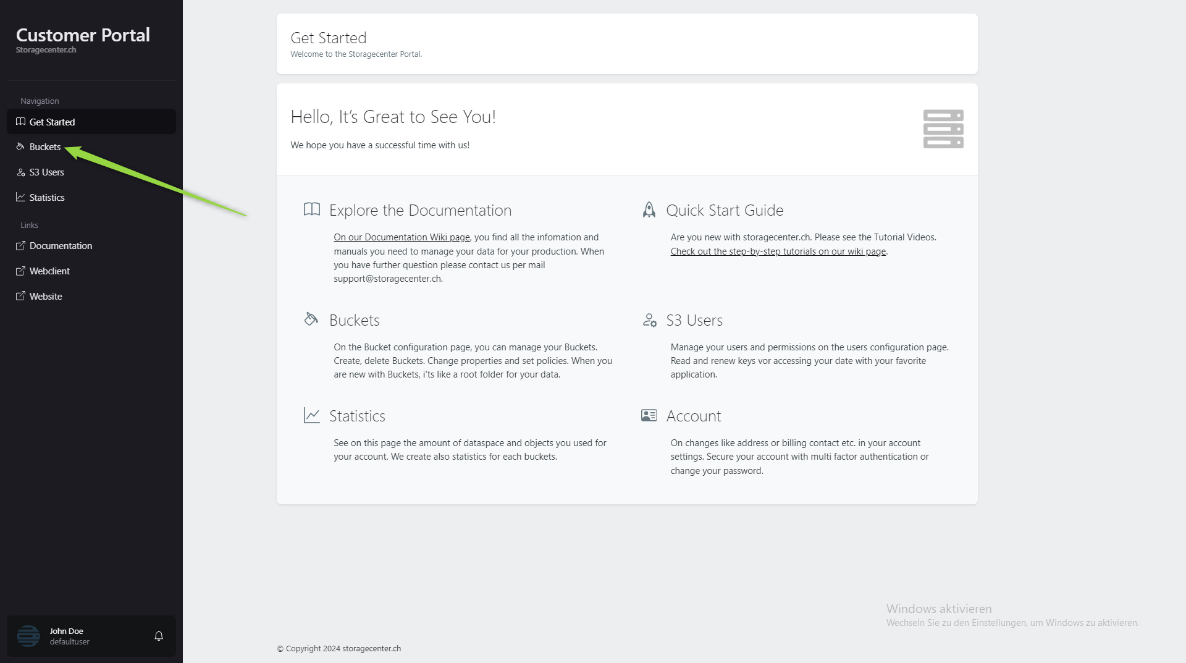1186x663 pixels.
Task: Open Statistics from the sidebar navigation
Action: point(47,198)
